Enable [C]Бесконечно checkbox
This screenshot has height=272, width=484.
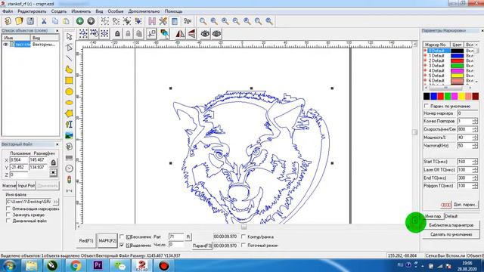click(x=122, y=236)
